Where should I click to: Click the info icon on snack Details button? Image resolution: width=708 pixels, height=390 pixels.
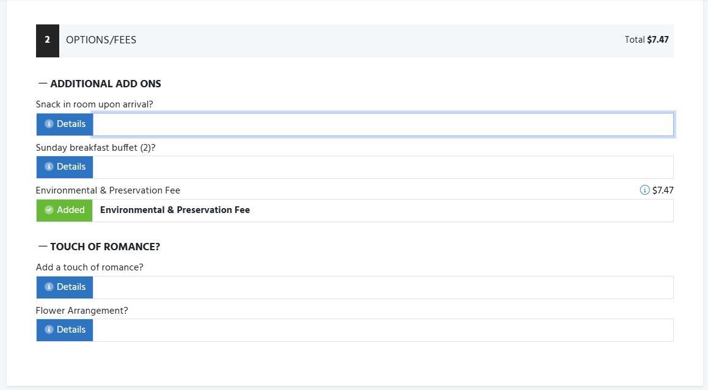coord(49,124)
